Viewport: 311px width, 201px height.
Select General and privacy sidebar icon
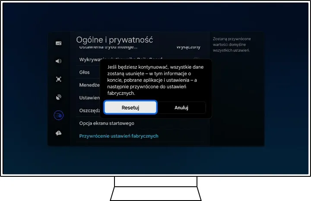(58, 115)
